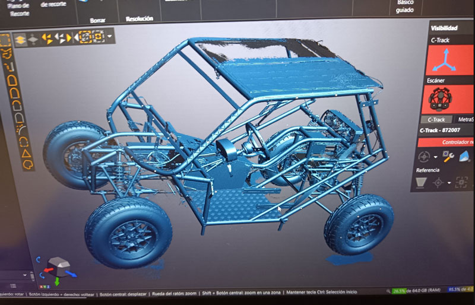Click the Referencia trapezoid plane icon
The image size is (475, 305).
click(x=423, y=183)
